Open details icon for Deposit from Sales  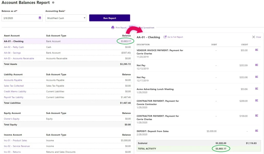[x=257, y=131]
